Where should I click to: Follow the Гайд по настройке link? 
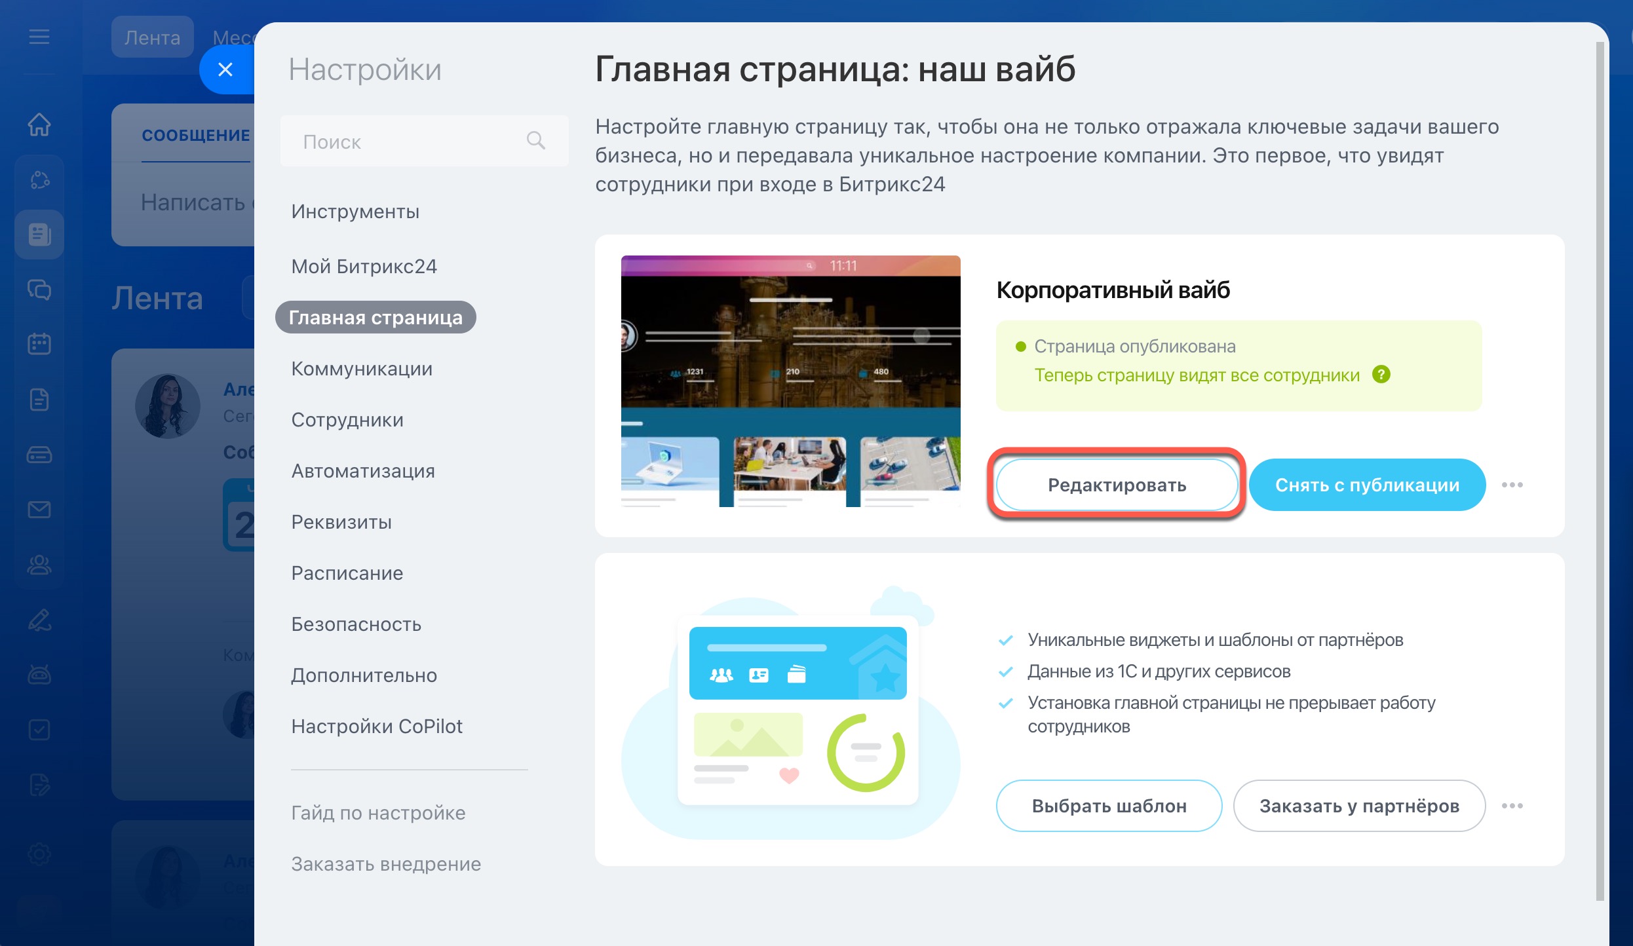(378, 813)
